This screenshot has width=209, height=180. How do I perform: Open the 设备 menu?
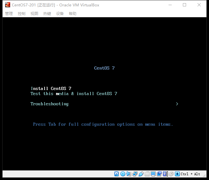point(60,13)
